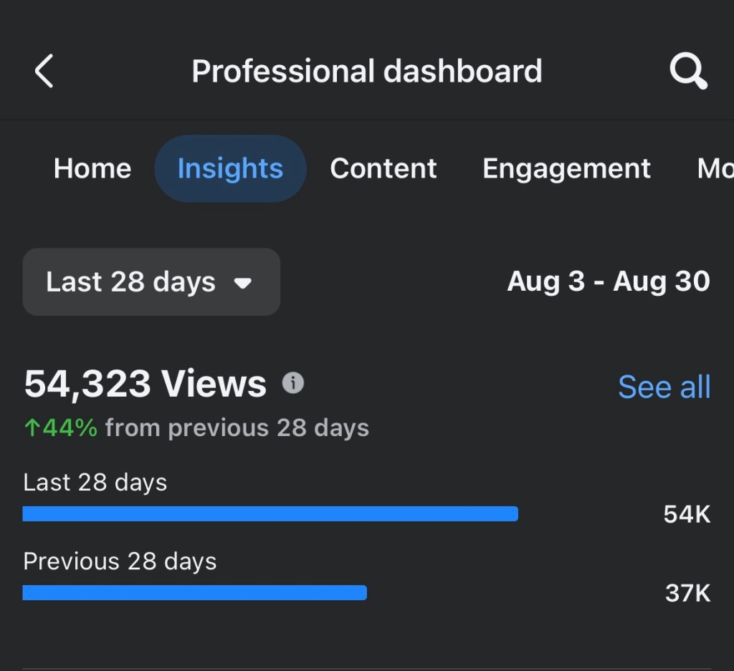
Task: Open search with the magnifier icon
Action: [x=688, y=72]
